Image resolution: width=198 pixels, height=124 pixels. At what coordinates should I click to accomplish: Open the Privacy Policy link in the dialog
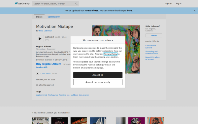pyautogui.click(x=110, y=54)
